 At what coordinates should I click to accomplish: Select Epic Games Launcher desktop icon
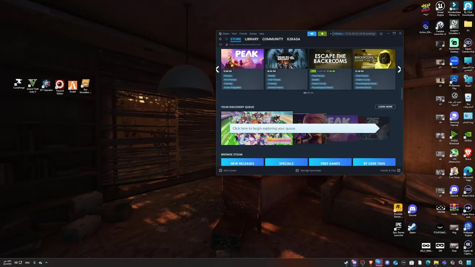(399, 229)
